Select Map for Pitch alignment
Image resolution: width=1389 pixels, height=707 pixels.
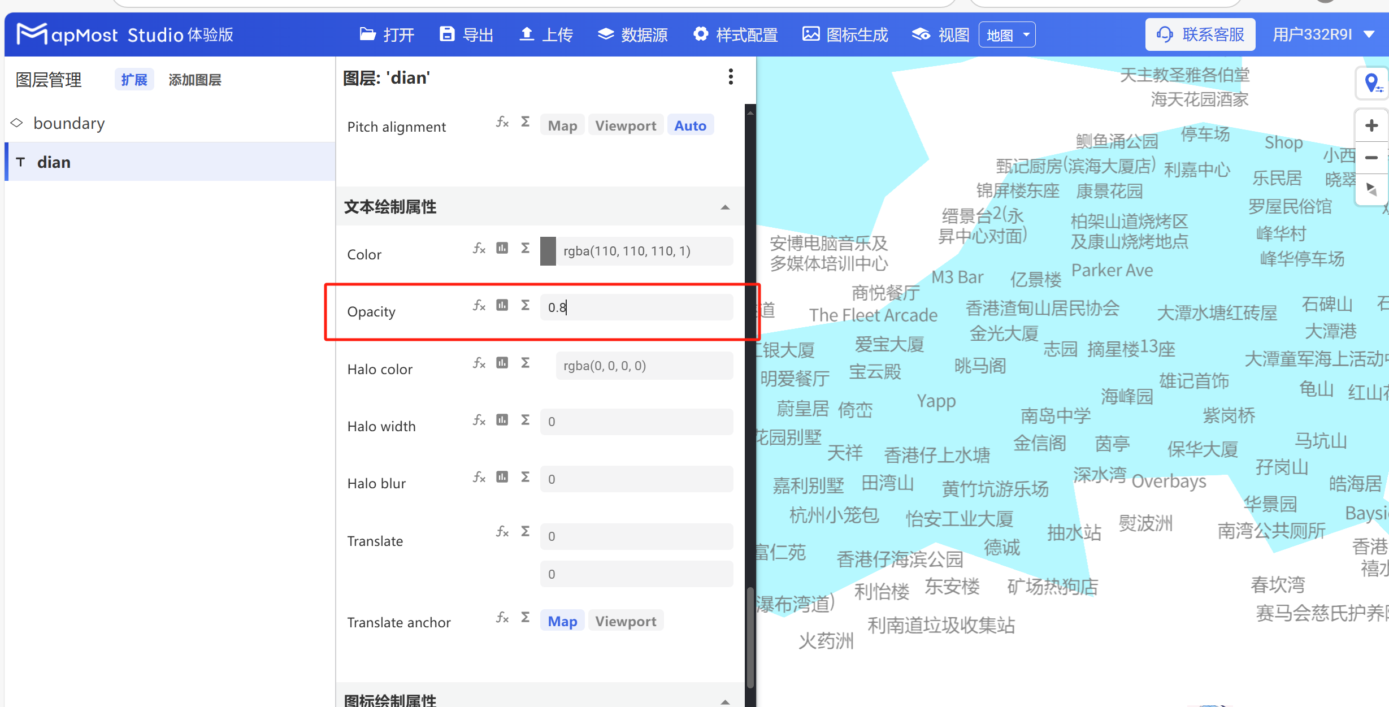coord(562,124)
